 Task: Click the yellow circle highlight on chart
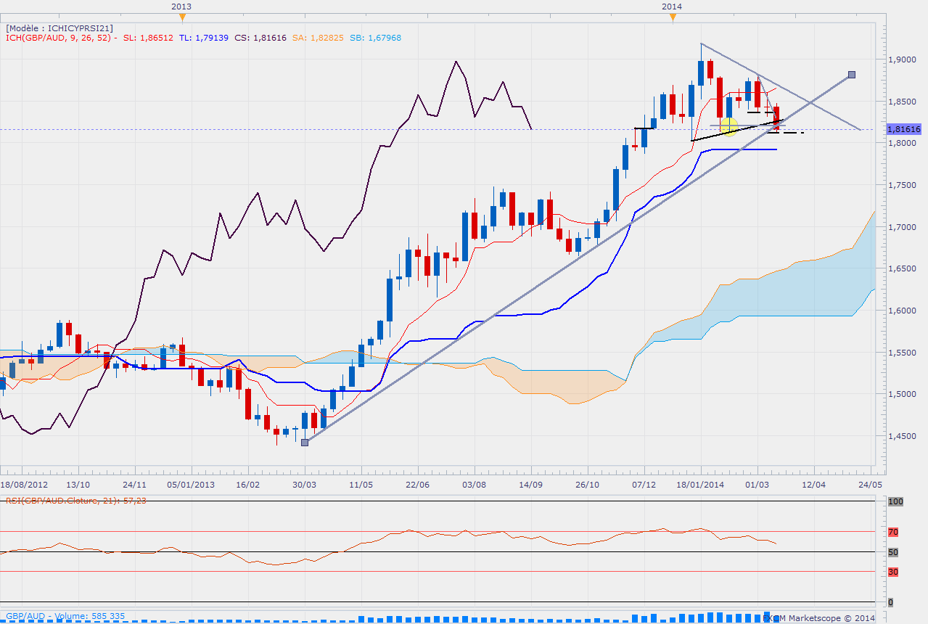pyautogui.click(x=729, y=128)
